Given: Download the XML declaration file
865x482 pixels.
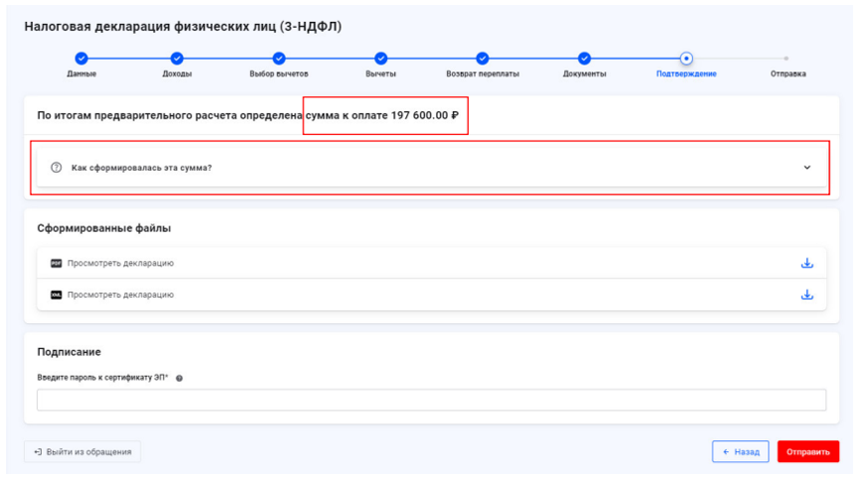Looking at the screenshot, I should (x=806, y=295).
